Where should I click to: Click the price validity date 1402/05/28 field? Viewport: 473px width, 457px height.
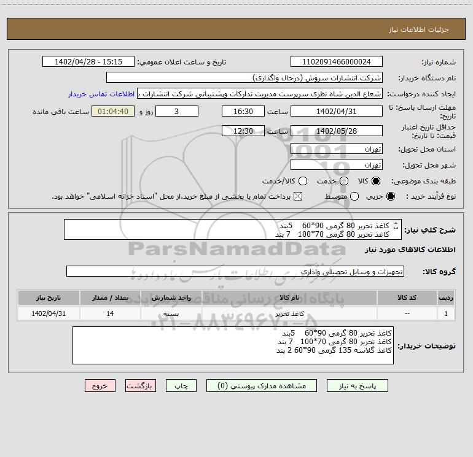point(337,131)
